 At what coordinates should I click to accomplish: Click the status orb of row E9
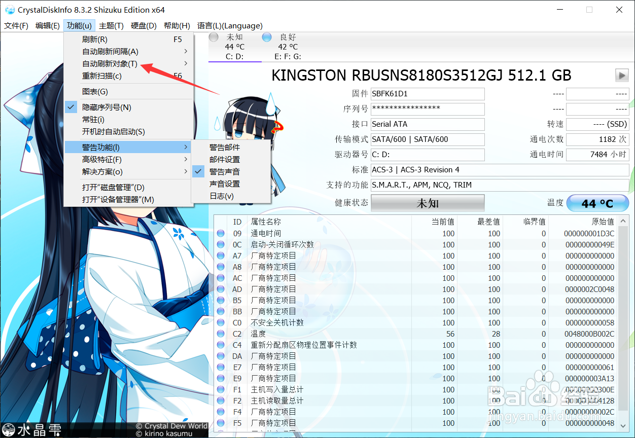pyautogui.click(x=221, y=379)
